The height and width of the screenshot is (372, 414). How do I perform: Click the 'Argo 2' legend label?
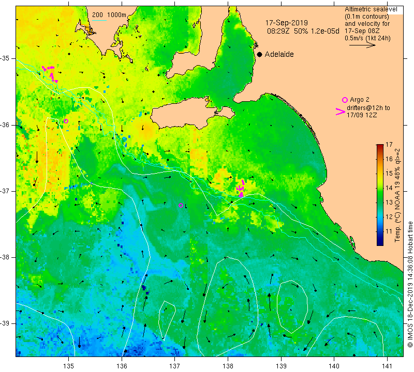[360, 100]
